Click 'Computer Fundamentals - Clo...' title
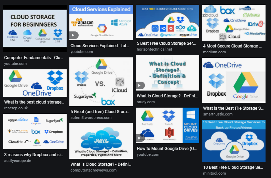 [34, 58]
